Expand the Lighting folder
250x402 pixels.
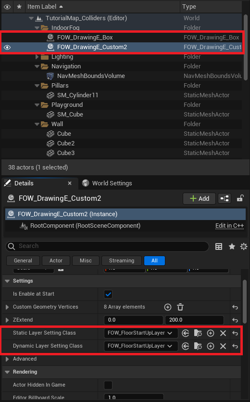tap(37, 57)
